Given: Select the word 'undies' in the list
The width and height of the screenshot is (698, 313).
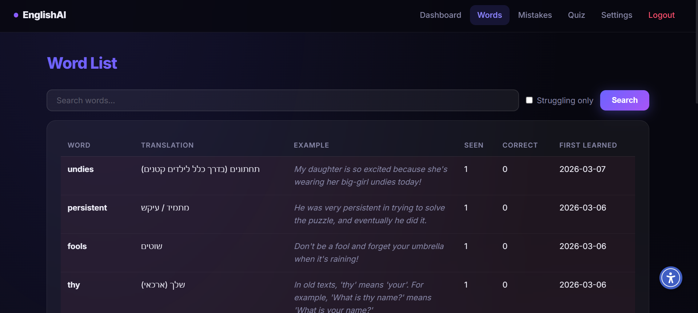Looking at the screenshot, I should (x=81, y=169).
